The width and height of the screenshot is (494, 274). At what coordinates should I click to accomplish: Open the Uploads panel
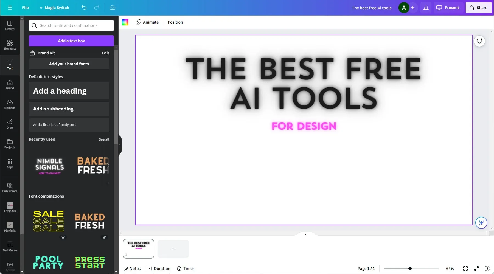coord(10,104)
